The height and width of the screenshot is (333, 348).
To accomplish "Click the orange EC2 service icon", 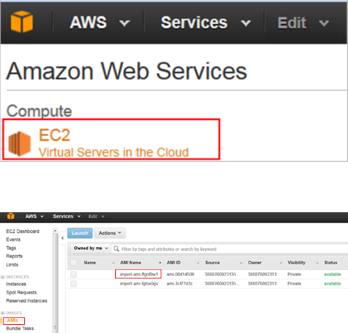I will 19,144.
